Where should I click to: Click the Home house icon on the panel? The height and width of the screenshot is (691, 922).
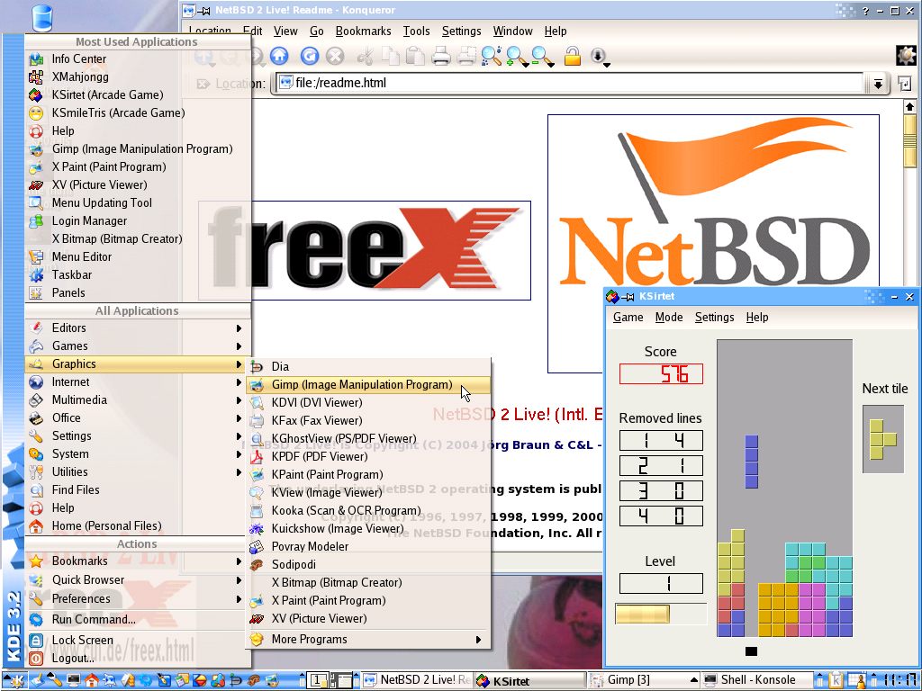coord(91,680)
